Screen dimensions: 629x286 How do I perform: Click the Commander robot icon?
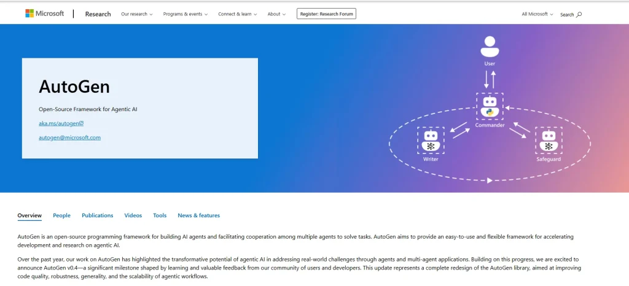point(490,107)
